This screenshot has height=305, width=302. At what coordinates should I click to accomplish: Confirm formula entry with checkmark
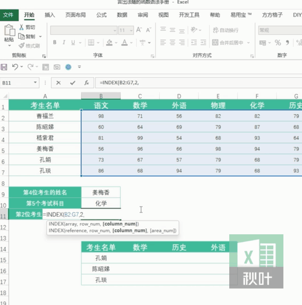[73, 83]
